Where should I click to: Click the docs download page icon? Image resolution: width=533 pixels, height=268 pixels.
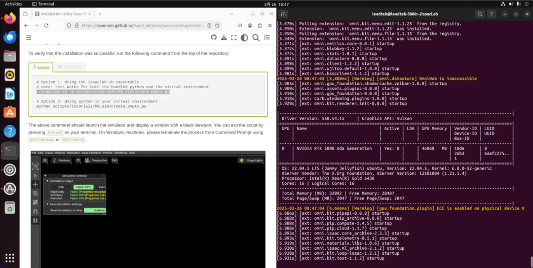[x=224, y=37]
